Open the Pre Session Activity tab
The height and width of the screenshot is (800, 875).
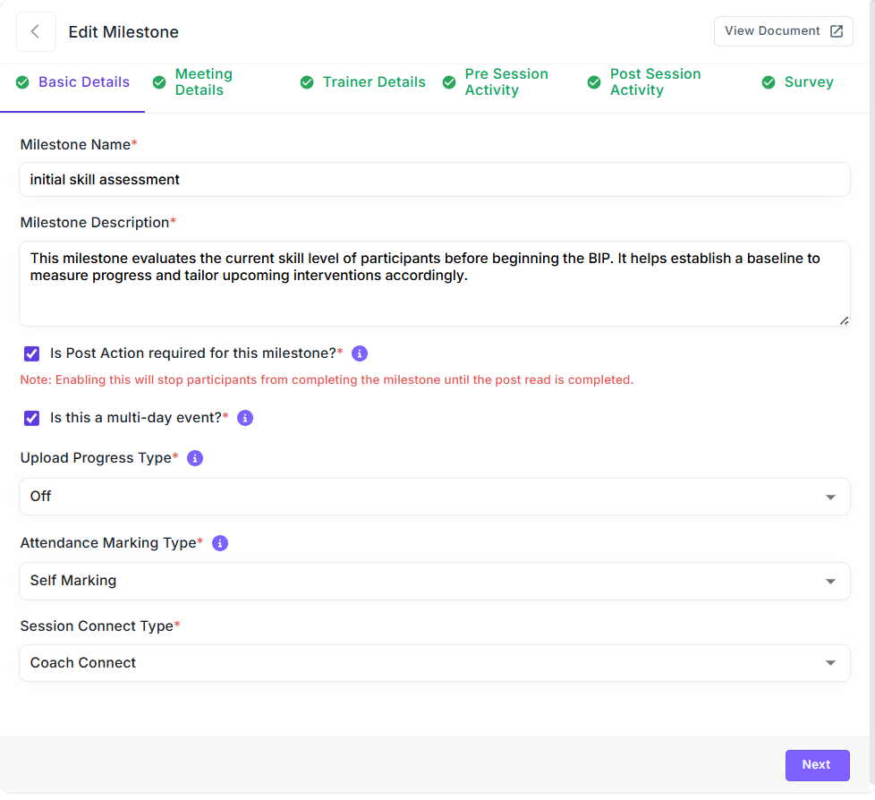pos(505,82)
